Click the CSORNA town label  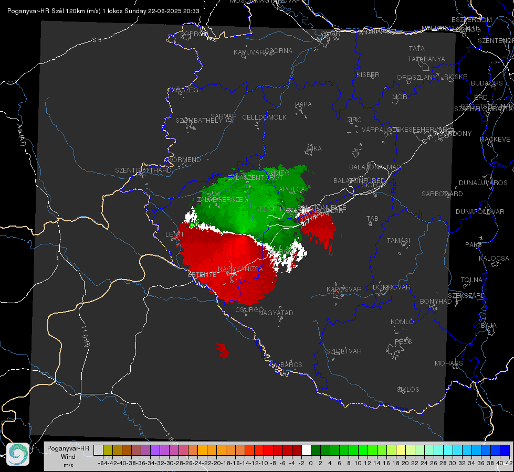click(x=279, y=51)
